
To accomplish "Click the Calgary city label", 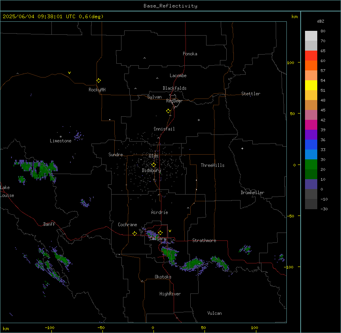I will click(158, 238).
